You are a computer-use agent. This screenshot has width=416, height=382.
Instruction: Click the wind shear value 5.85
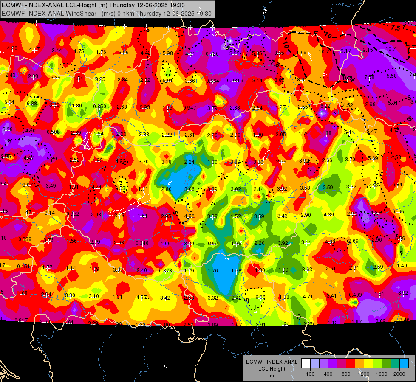click(257, 53)
